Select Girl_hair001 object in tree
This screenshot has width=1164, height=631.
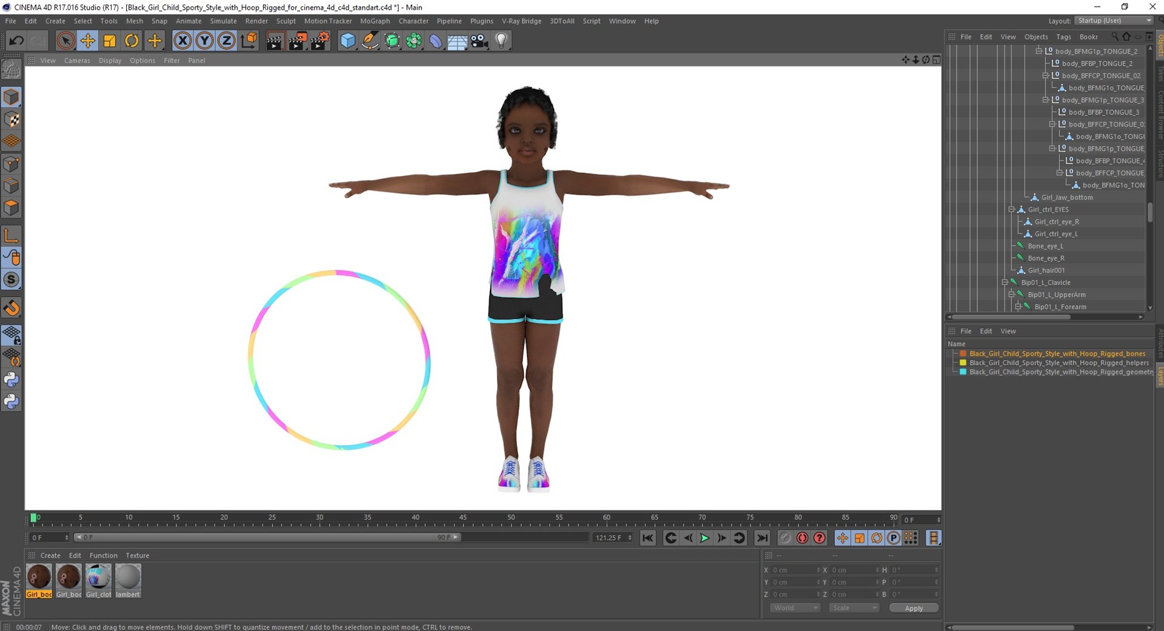click(x=1046, y=270)
